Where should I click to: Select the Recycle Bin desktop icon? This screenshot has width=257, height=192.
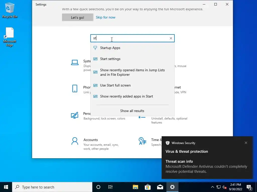pos(10,10)
